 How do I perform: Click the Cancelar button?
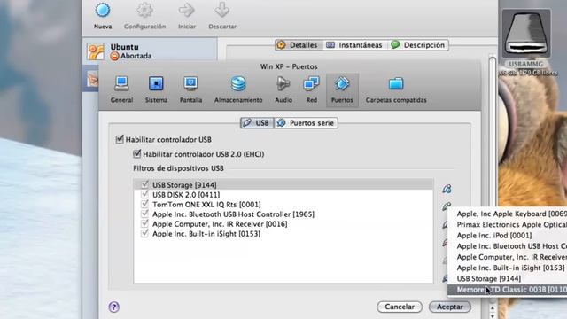pos(400,307)
